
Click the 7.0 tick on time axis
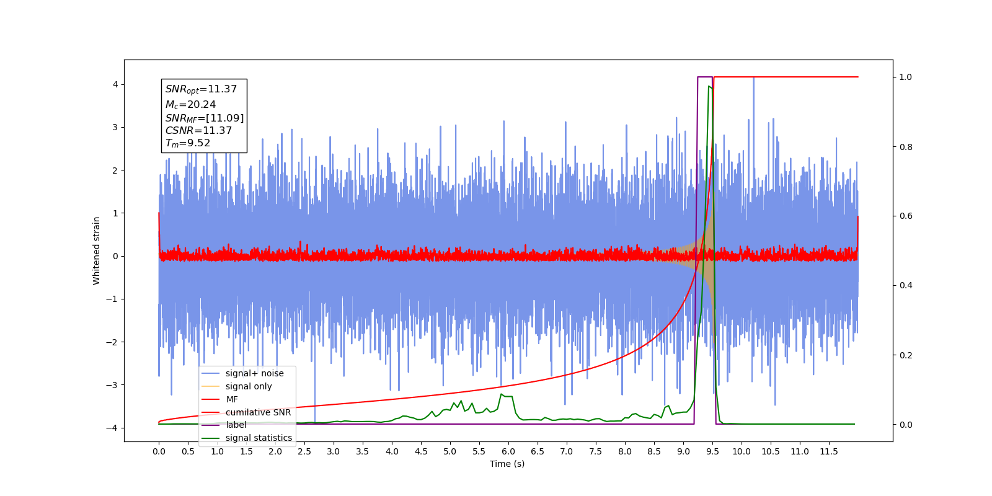567,451
